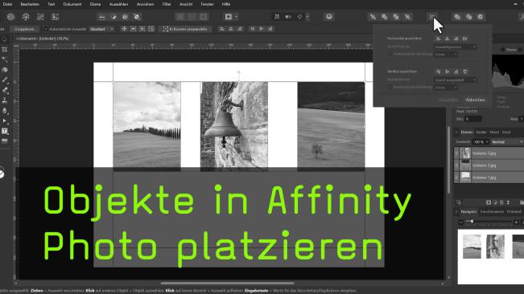Viewport: 524px width, 294px height.
Task: Align left in Horizontal ausrichten row
Action: [439, 39]
